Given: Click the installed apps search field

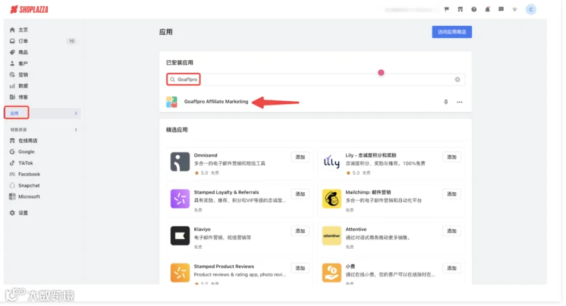Looking at the screenshot, I should [x=316, y=79].
